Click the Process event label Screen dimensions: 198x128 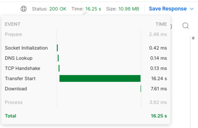point(13,102)
